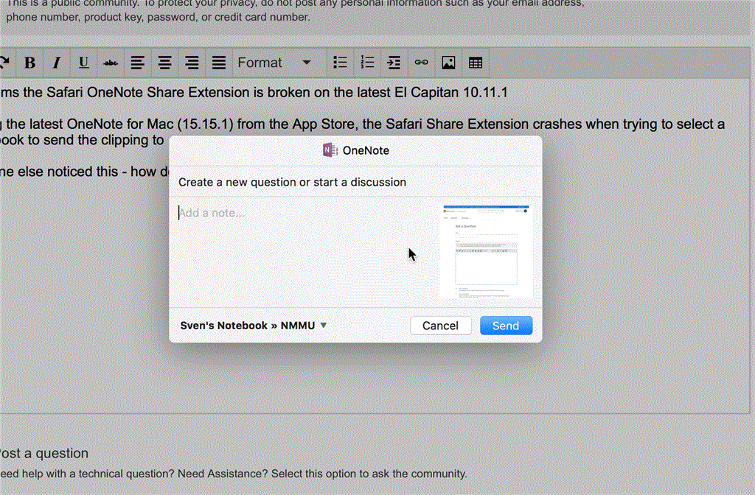Justify the text
755x495 pixels.
[218, 63]
